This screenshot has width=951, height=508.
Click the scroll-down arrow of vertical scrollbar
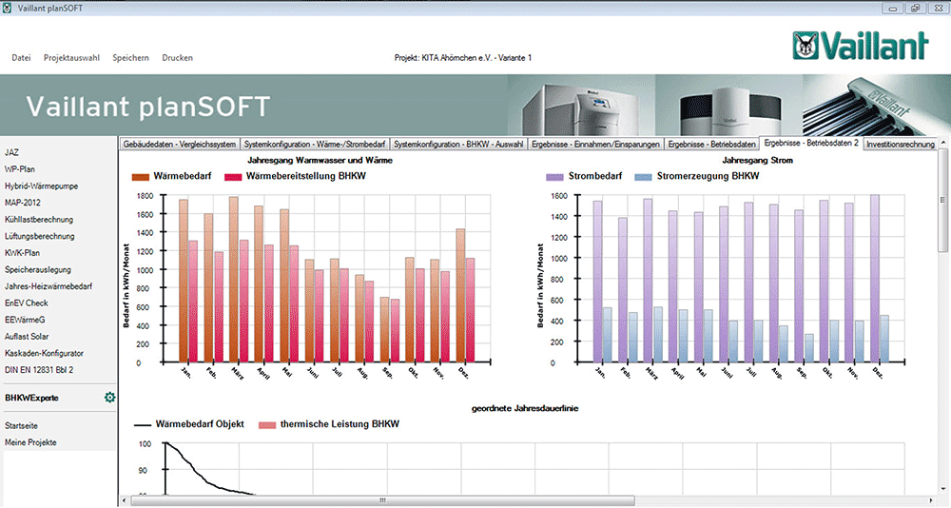coord(941,489)
